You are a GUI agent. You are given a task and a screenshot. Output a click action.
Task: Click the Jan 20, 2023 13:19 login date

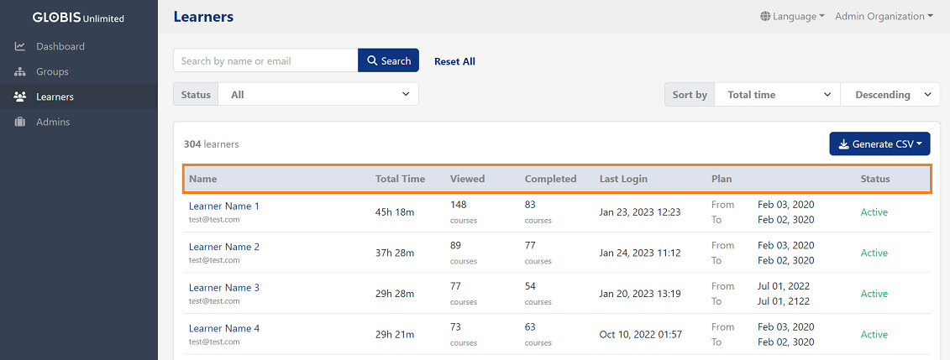pyautogui.click(x=640, y=294)
